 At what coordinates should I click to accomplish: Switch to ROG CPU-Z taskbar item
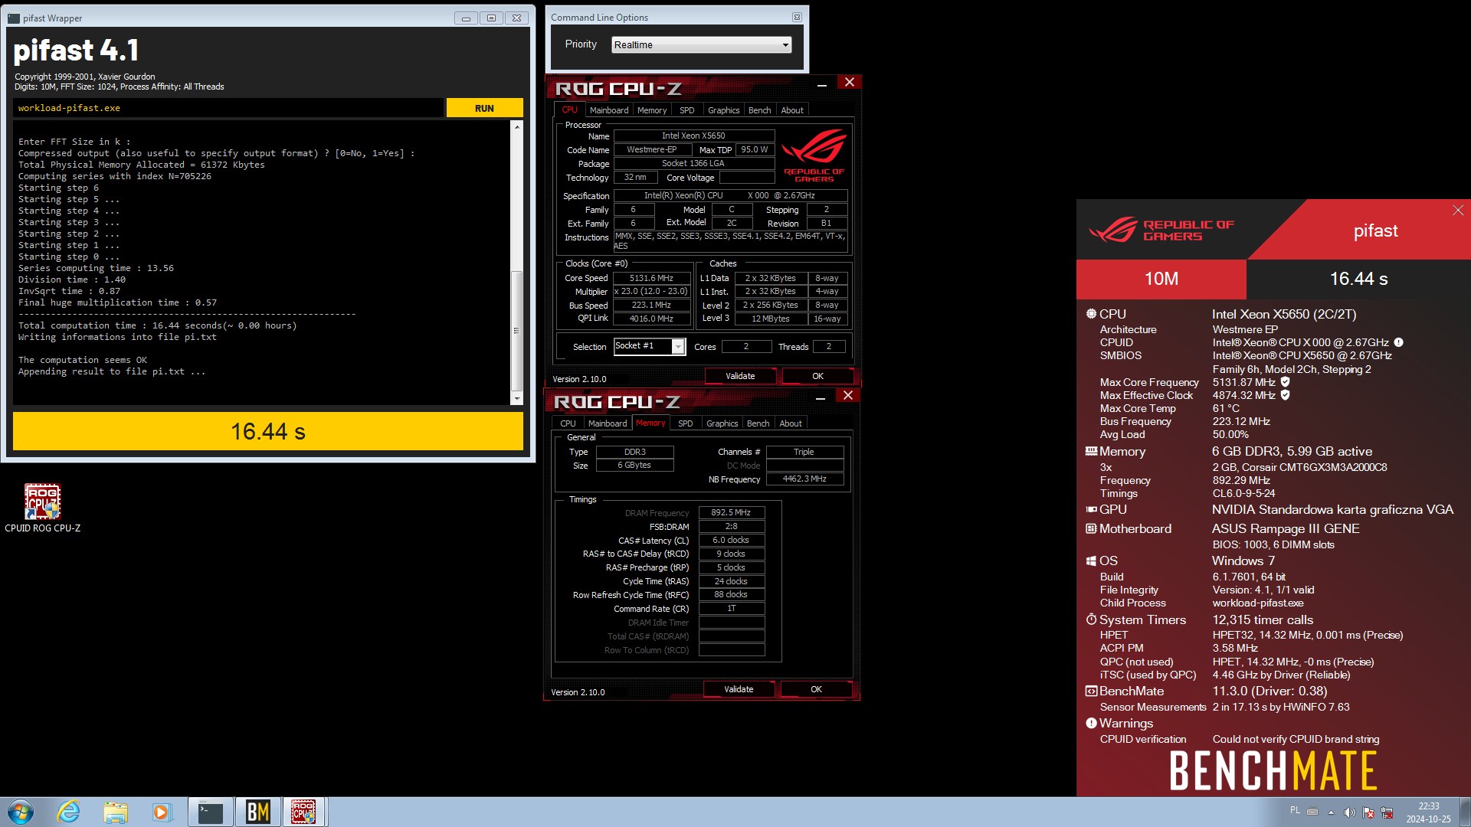(x=303, y=812)
